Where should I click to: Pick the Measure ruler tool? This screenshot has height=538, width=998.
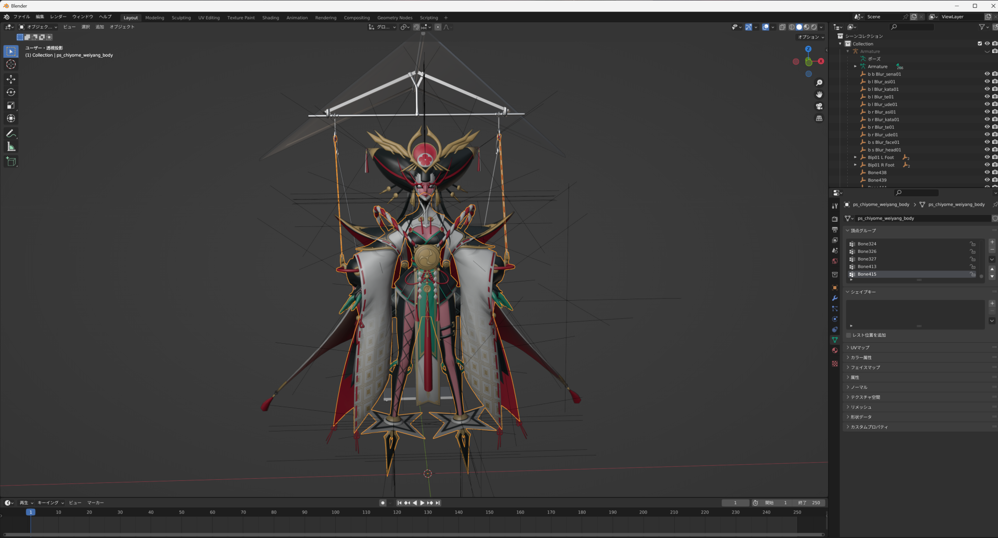point(11,147)
